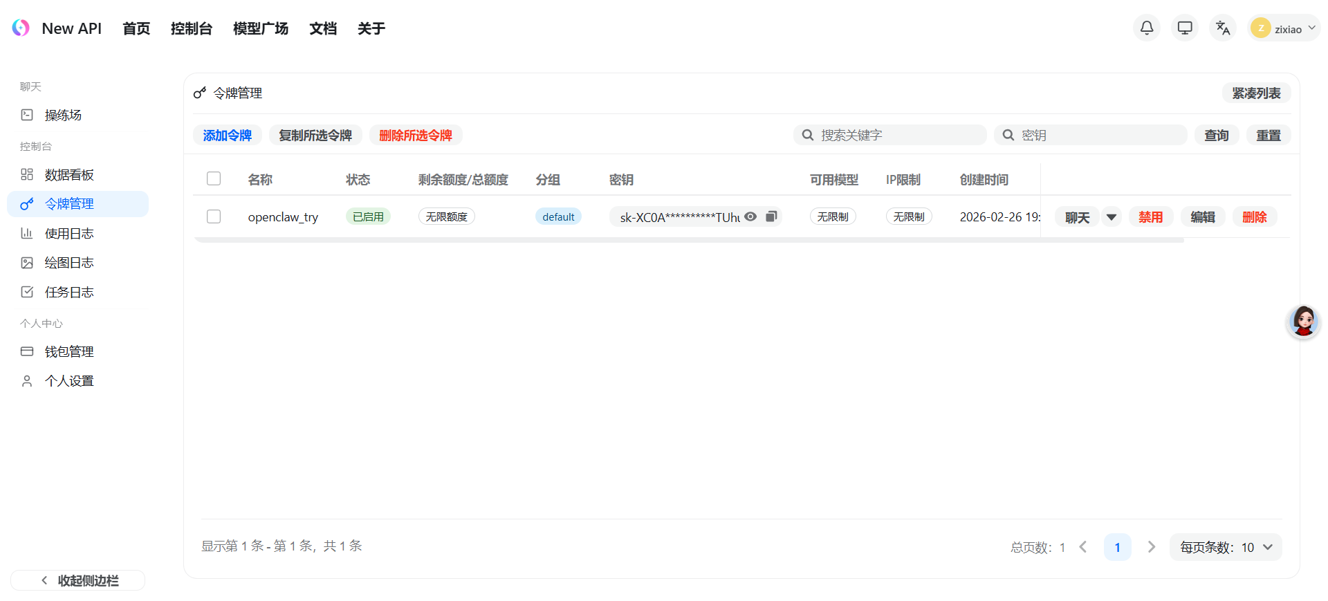Reveal the hidden key with eye icon
1328x601 pixels.
pyautogui.click(x=750, y=216)
